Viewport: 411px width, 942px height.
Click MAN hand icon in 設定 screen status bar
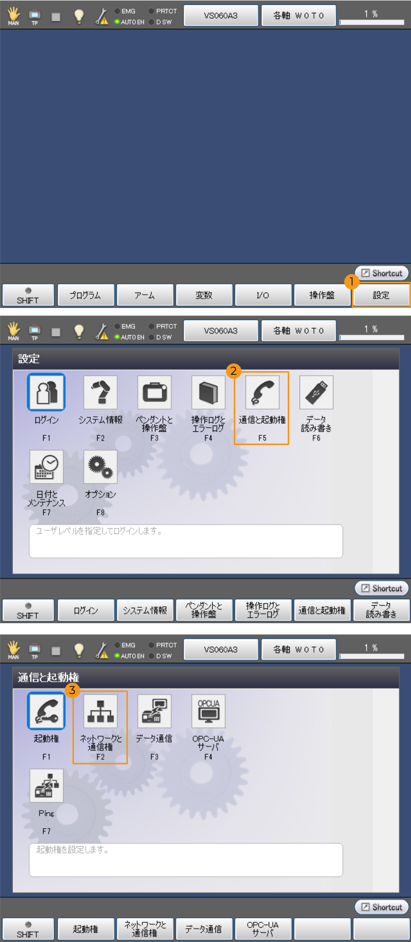(13, 331)
